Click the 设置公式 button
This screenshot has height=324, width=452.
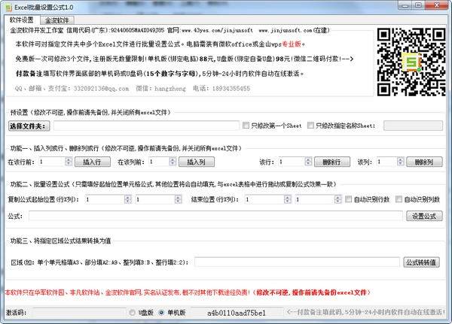[x=424, y=216]
